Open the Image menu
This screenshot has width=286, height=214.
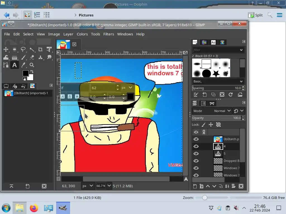point(54,34)
